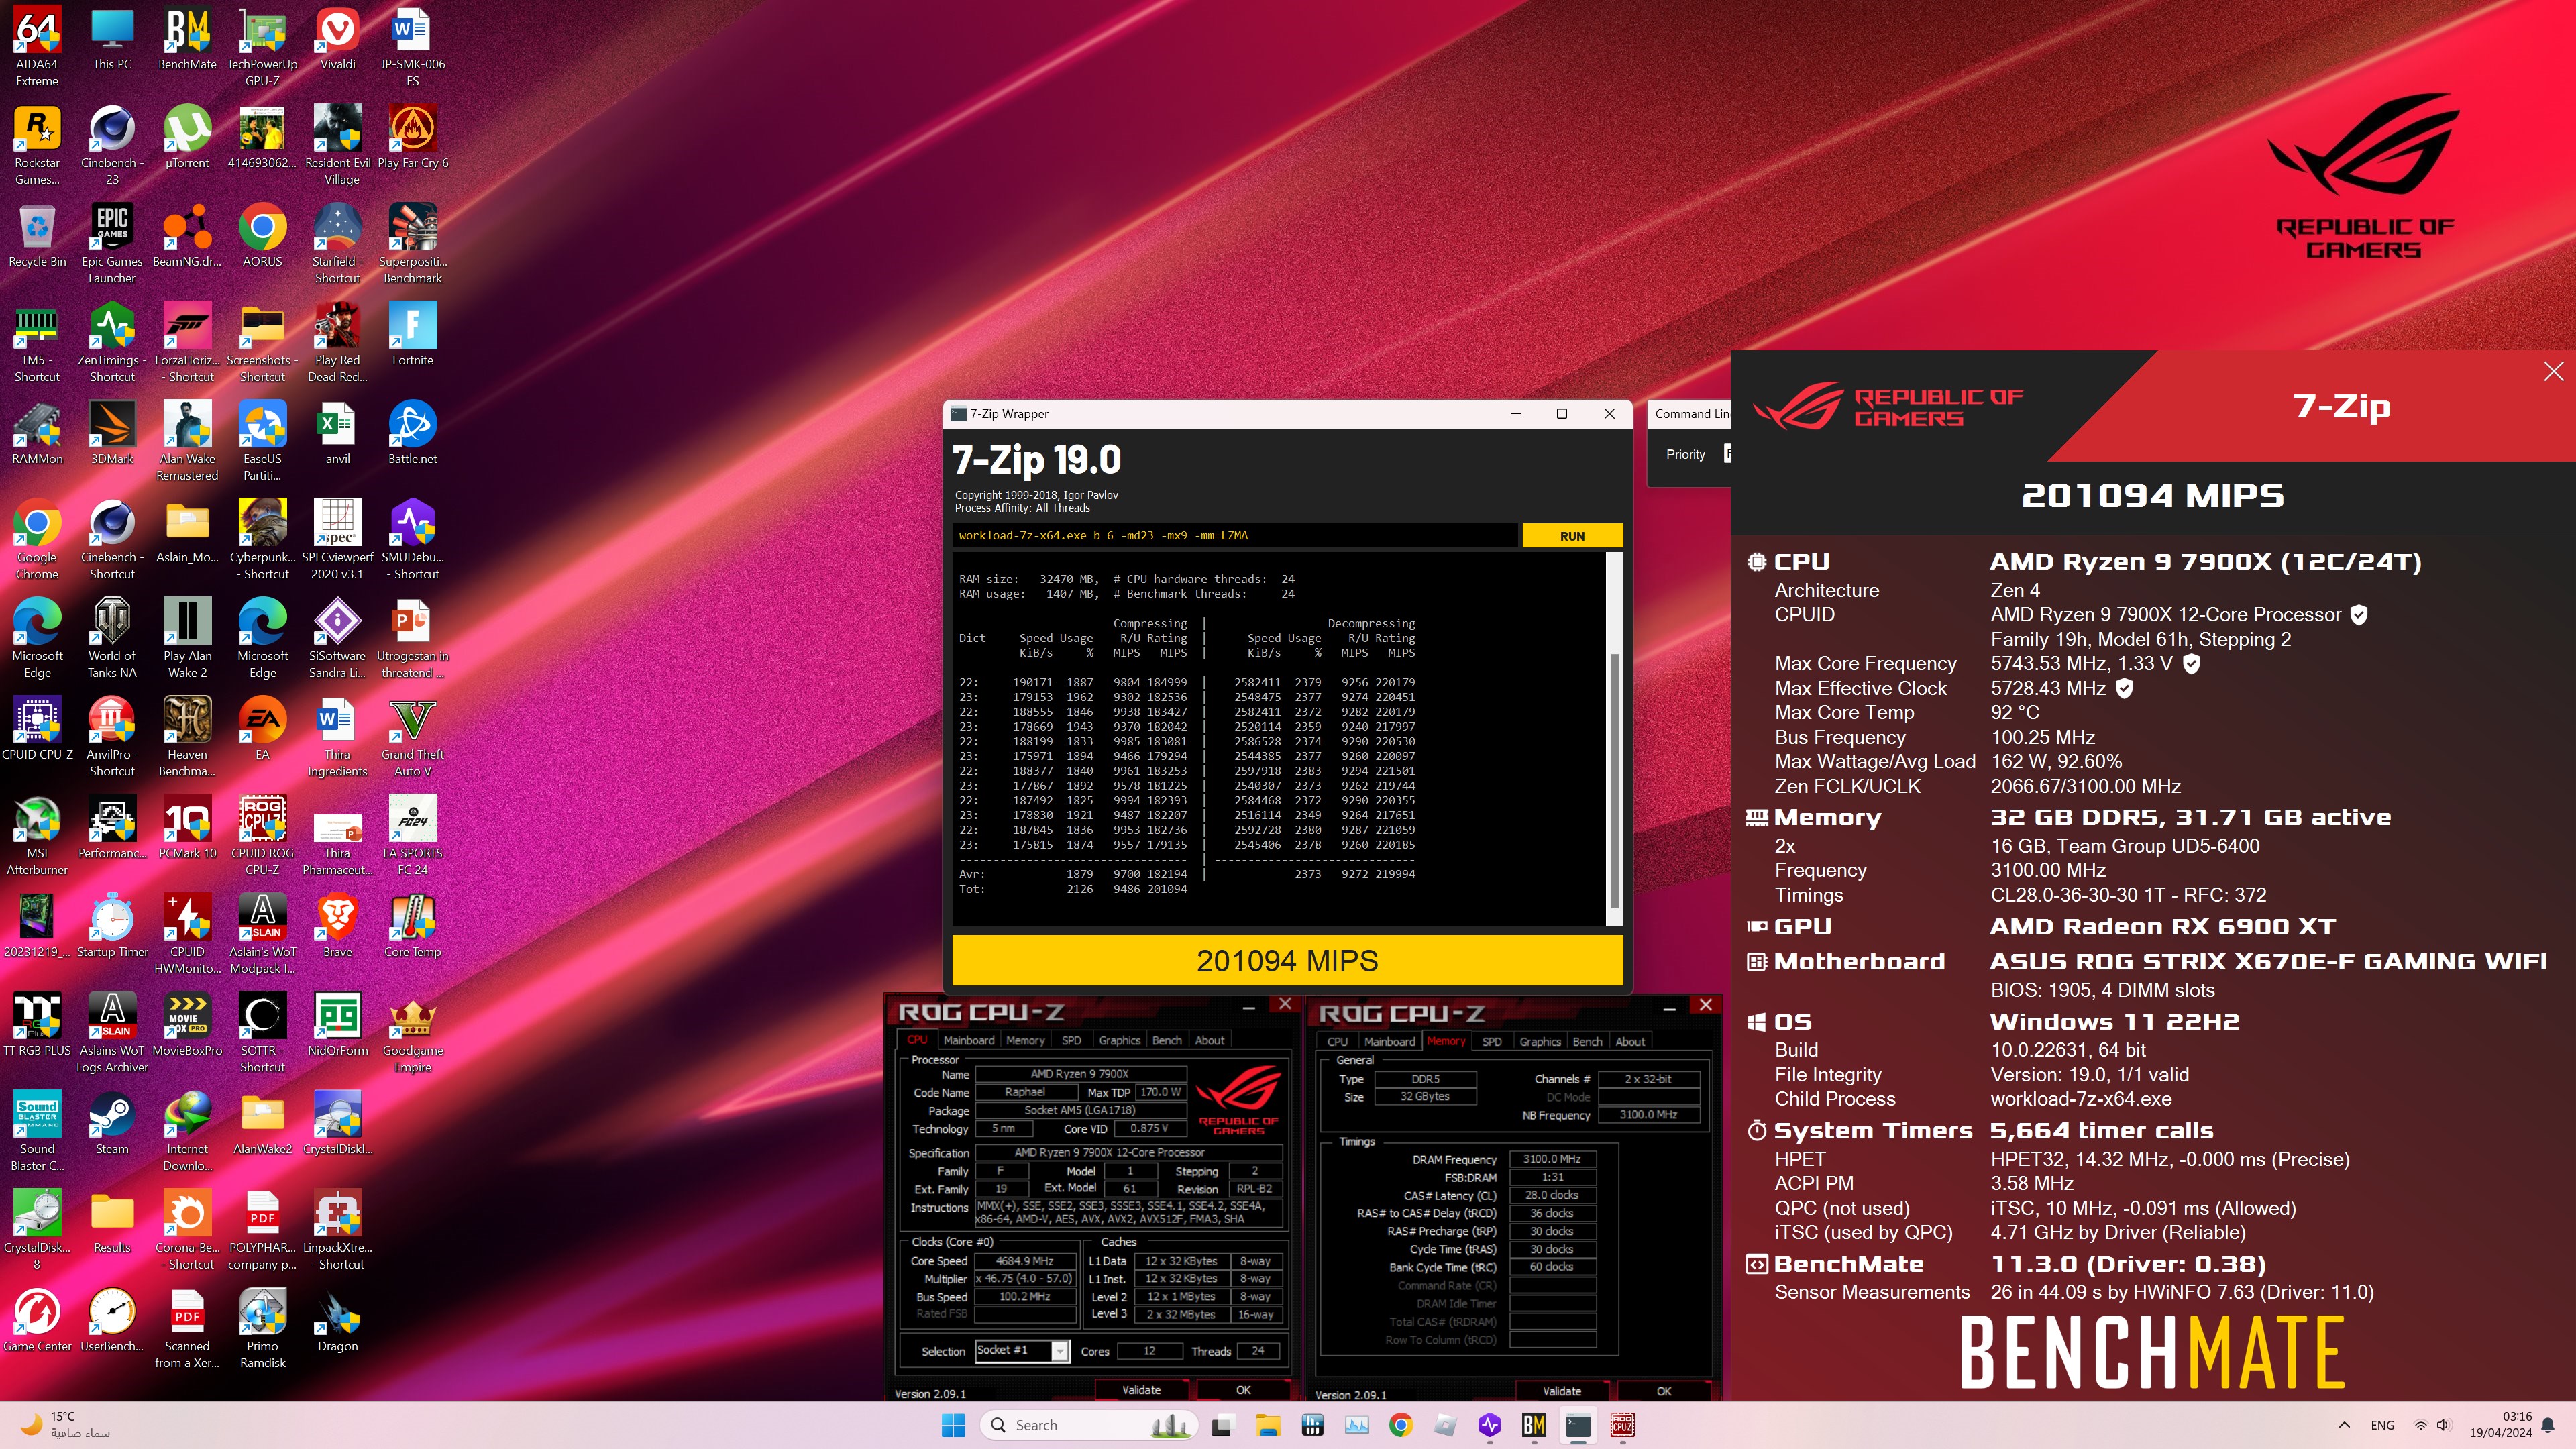Open the weather widget showing 15°C
Screen dimensions: 2576x1449
tap(65, 1425)
